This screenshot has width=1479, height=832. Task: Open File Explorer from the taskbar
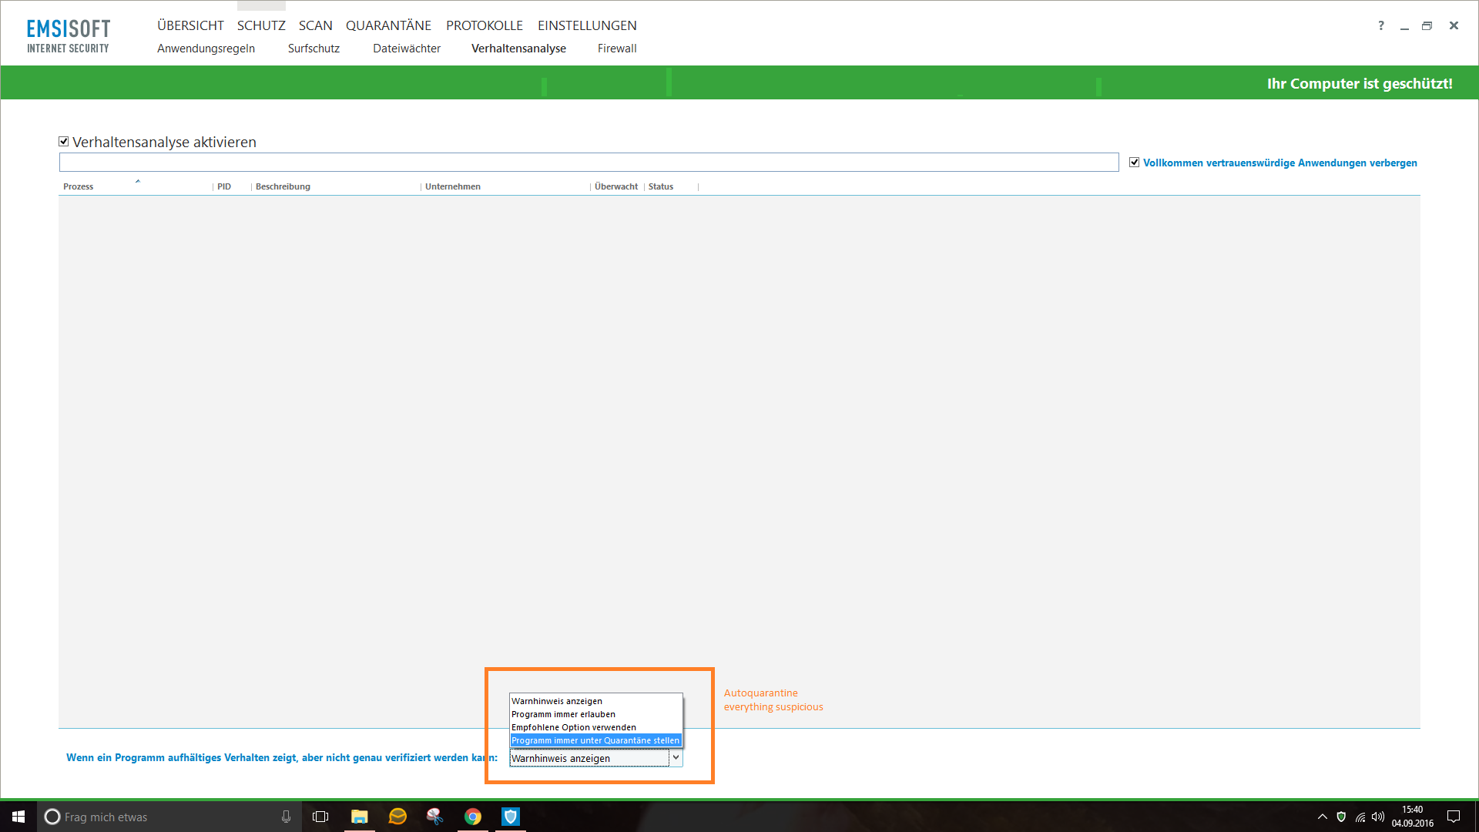coord(359,817)
